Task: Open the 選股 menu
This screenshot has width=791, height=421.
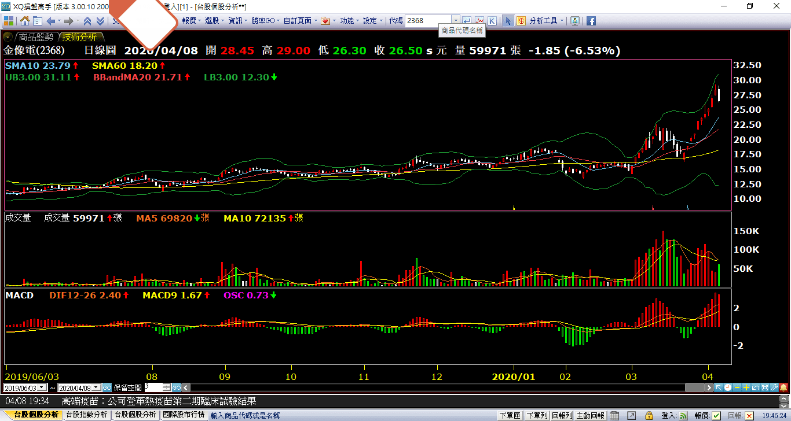Action: [x=212, y=21]
